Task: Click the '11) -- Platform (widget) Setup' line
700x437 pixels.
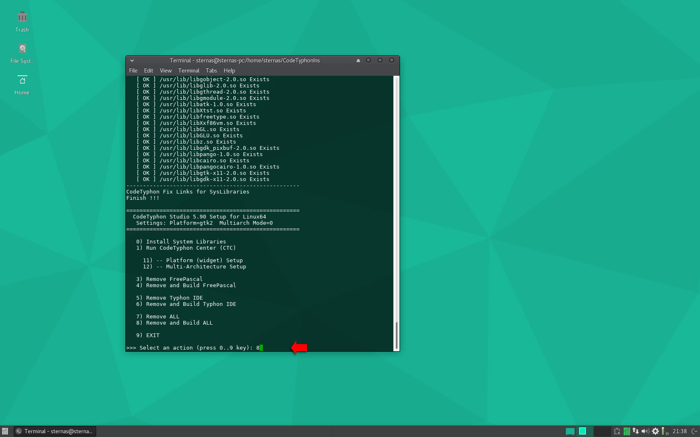Action: [x=193, y=261]
